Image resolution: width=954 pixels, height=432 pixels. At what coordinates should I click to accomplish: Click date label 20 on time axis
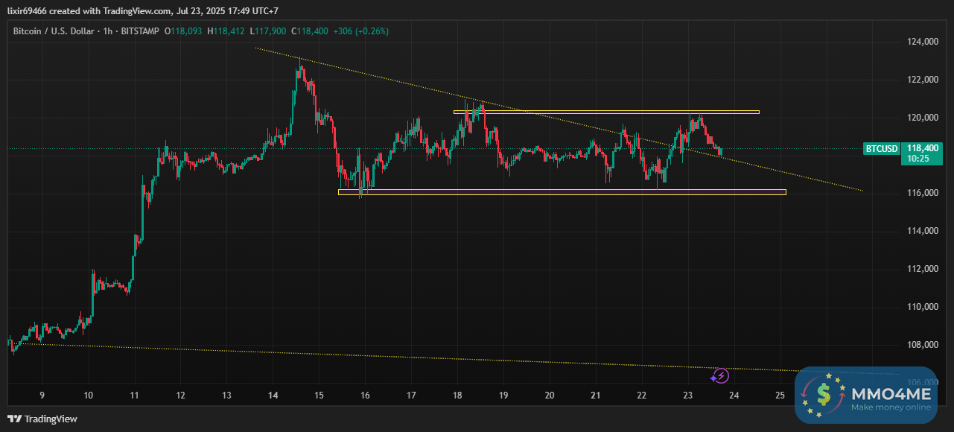(x=550, y=396)
